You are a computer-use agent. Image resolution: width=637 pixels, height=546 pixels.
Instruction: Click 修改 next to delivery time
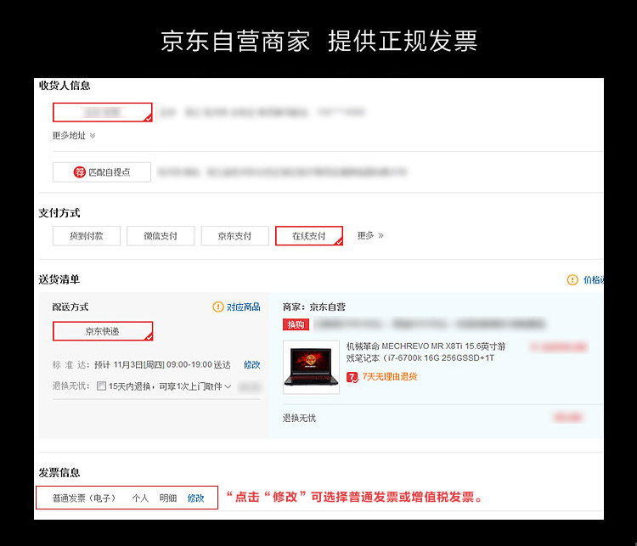252,365
